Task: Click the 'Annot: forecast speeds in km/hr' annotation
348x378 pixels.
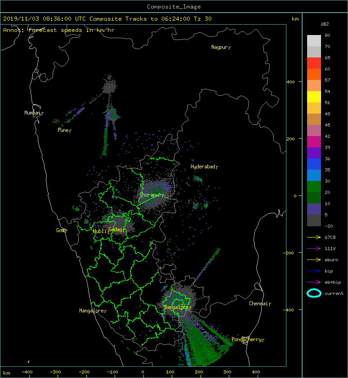Action: [59, 30]
